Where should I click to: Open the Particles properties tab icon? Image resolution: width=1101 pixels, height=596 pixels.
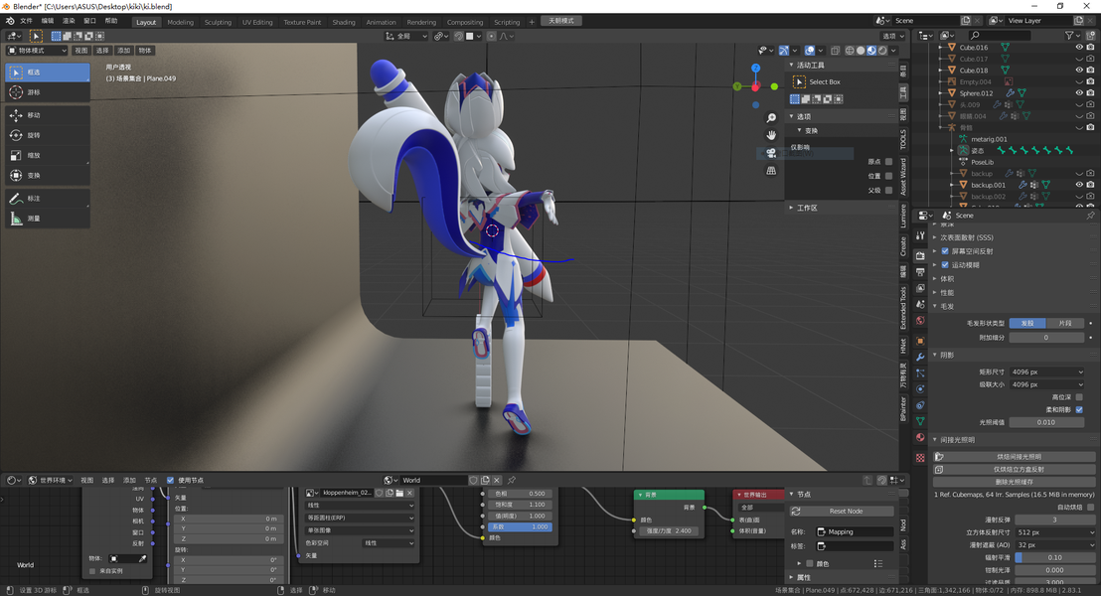[920, 372]
